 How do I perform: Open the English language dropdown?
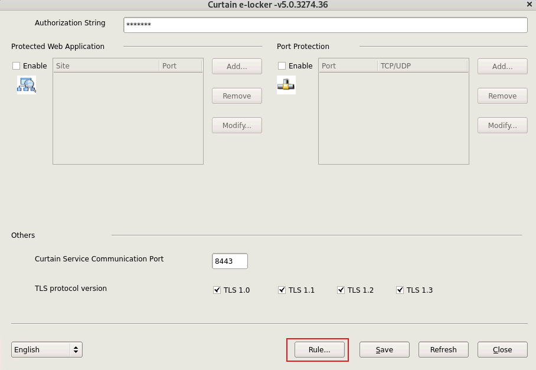(x=47, y=349)
